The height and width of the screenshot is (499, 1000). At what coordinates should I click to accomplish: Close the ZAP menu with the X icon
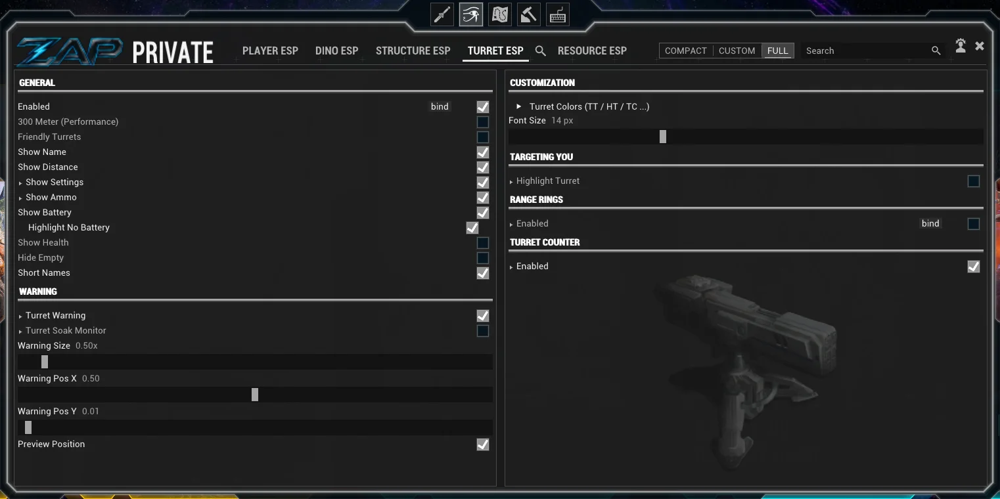point(980,46)
